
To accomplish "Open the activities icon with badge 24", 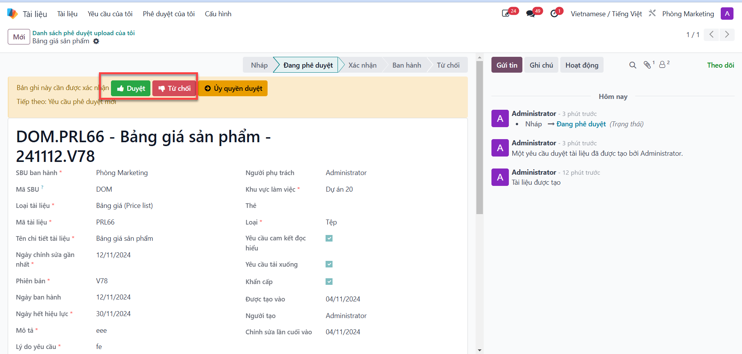I will pos(506,14).
